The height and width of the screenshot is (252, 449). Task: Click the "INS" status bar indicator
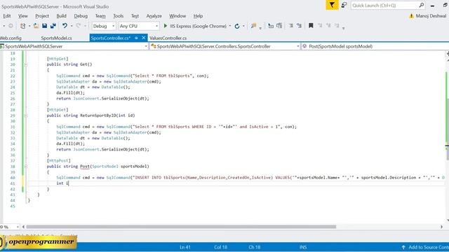(x=303, y=247)
